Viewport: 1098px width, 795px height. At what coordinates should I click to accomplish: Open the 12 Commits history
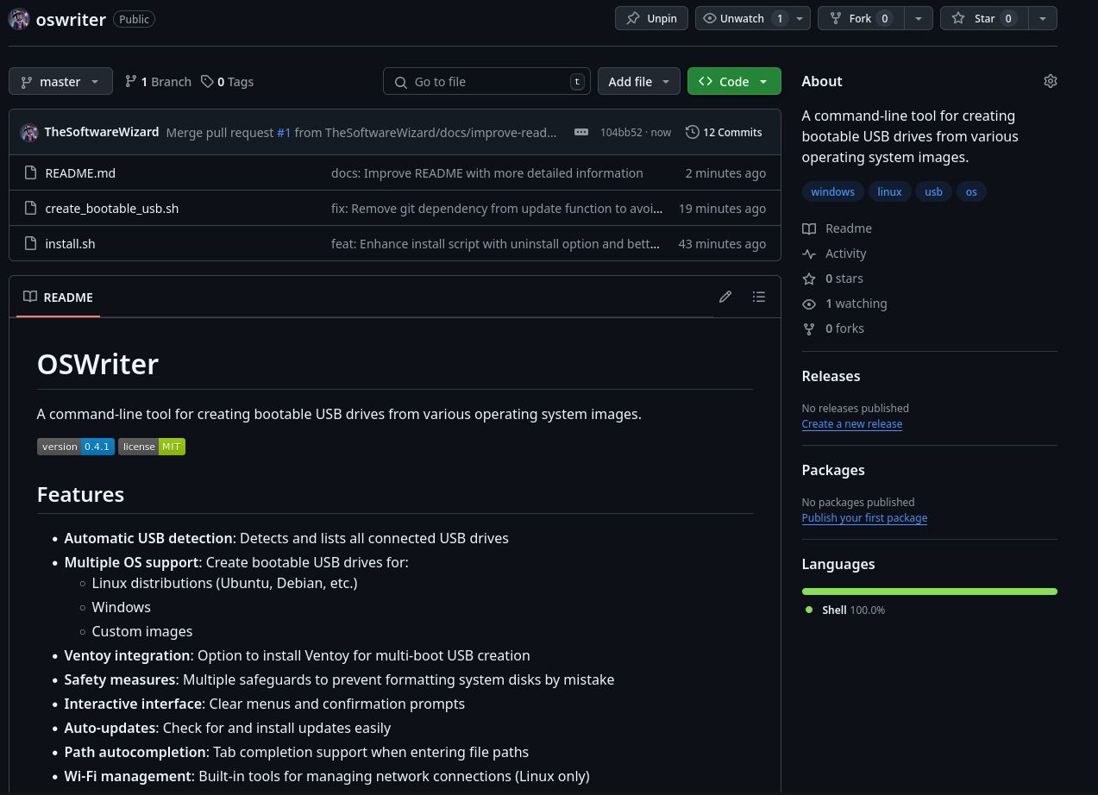coord(724,132)
